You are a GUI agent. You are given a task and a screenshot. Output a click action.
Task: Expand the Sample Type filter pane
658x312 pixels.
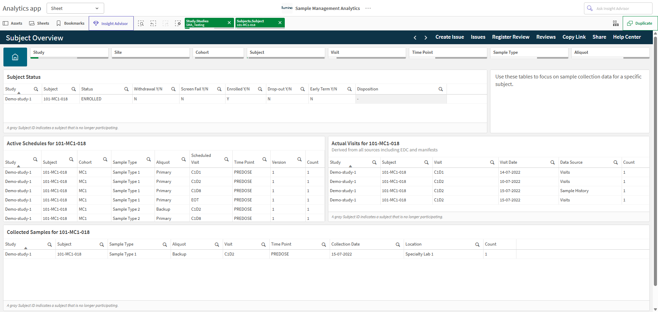pos(529,53)
